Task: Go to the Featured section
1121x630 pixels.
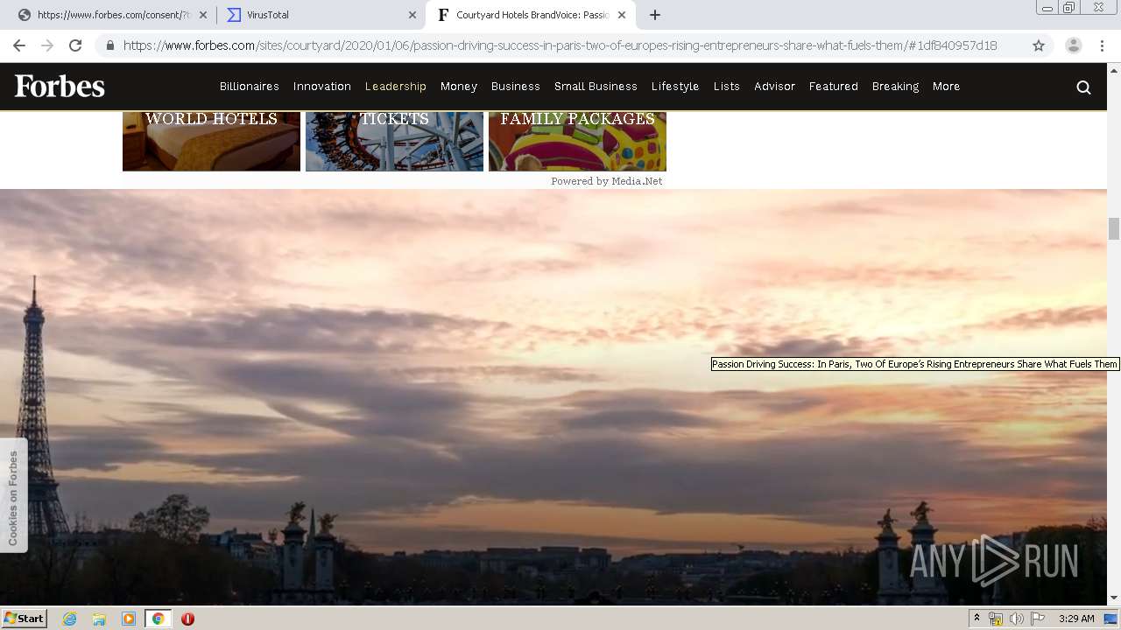Action: click(834, 87)
